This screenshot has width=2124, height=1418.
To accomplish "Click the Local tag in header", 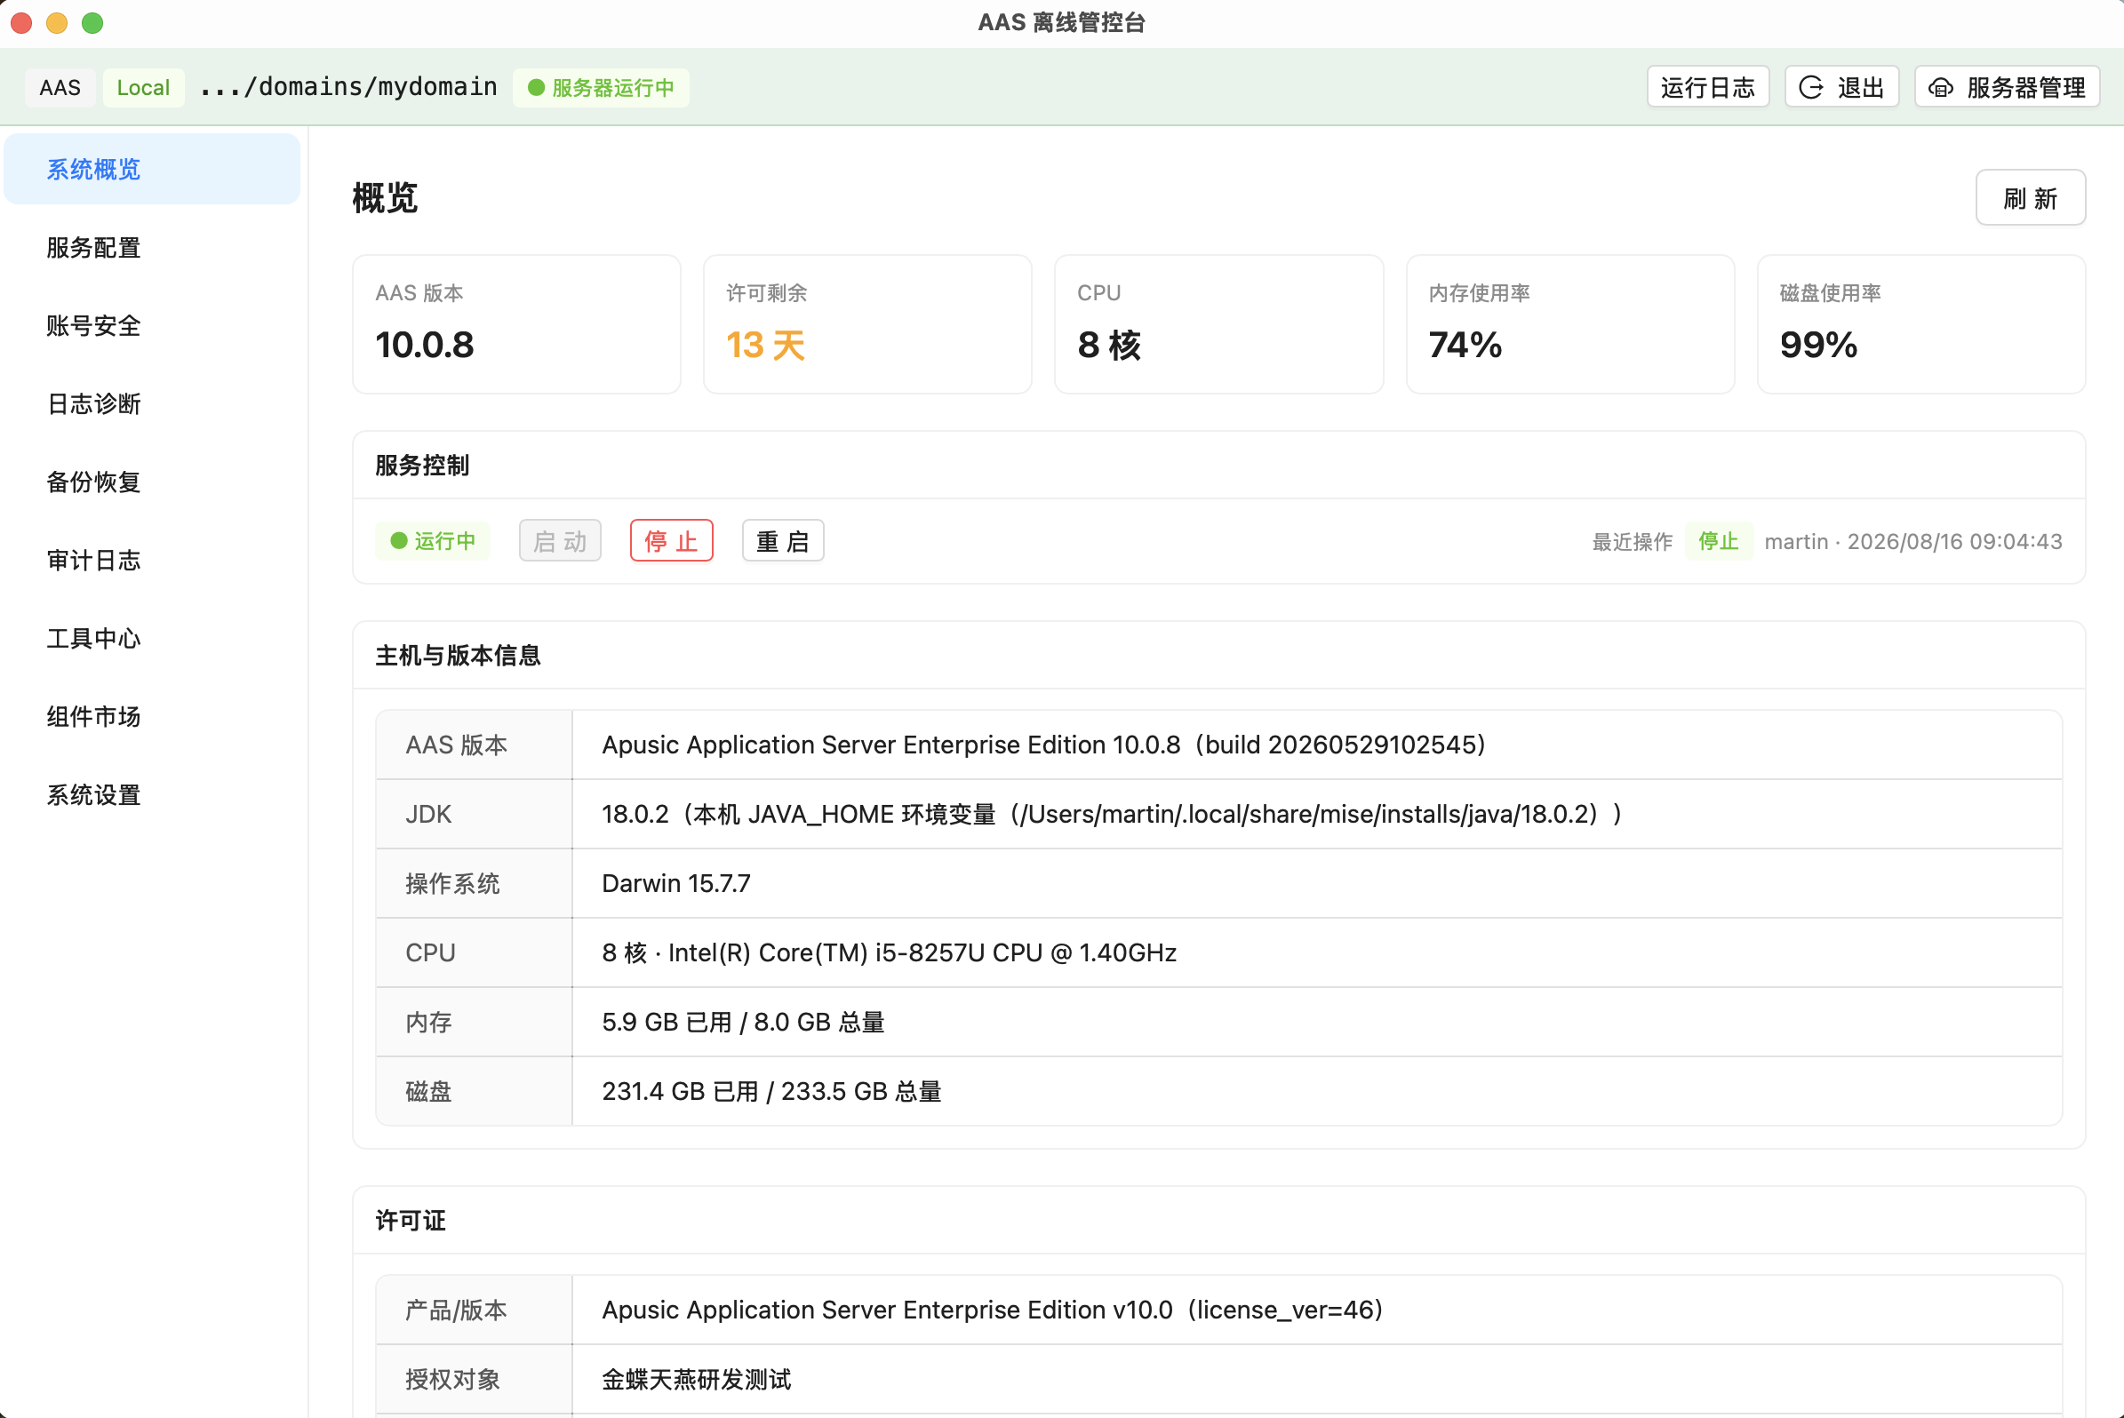I will pyautogui.click(x=144, y=88).
